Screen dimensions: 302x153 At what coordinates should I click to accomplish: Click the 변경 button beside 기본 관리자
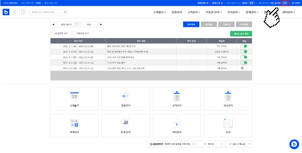285,3
